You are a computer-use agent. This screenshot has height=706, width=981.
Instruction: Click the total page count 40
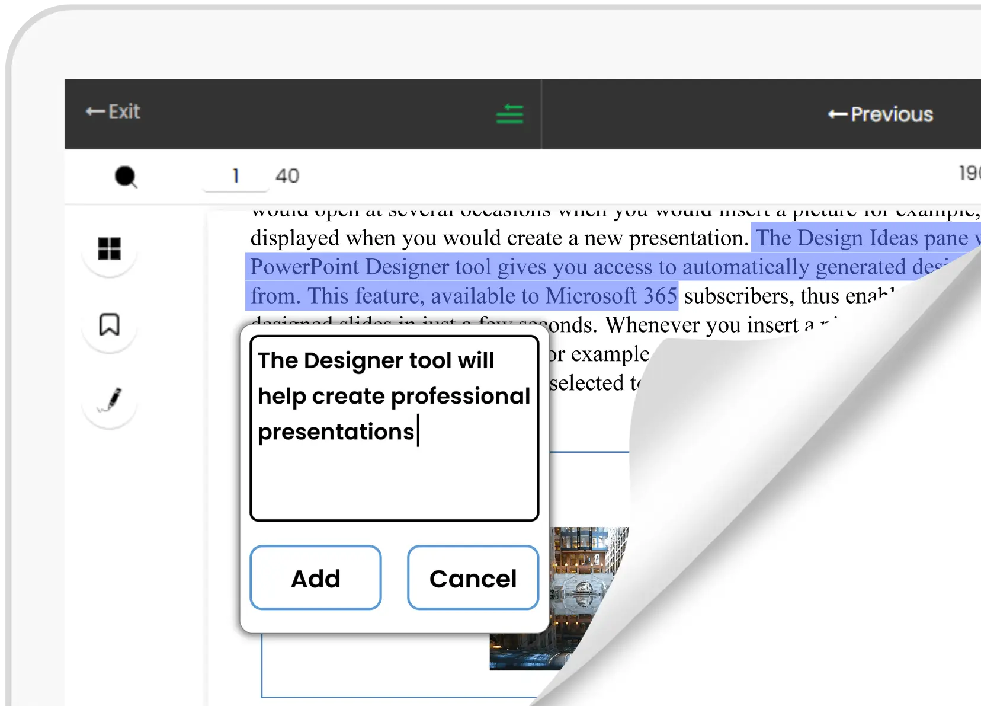pos(287,176)
